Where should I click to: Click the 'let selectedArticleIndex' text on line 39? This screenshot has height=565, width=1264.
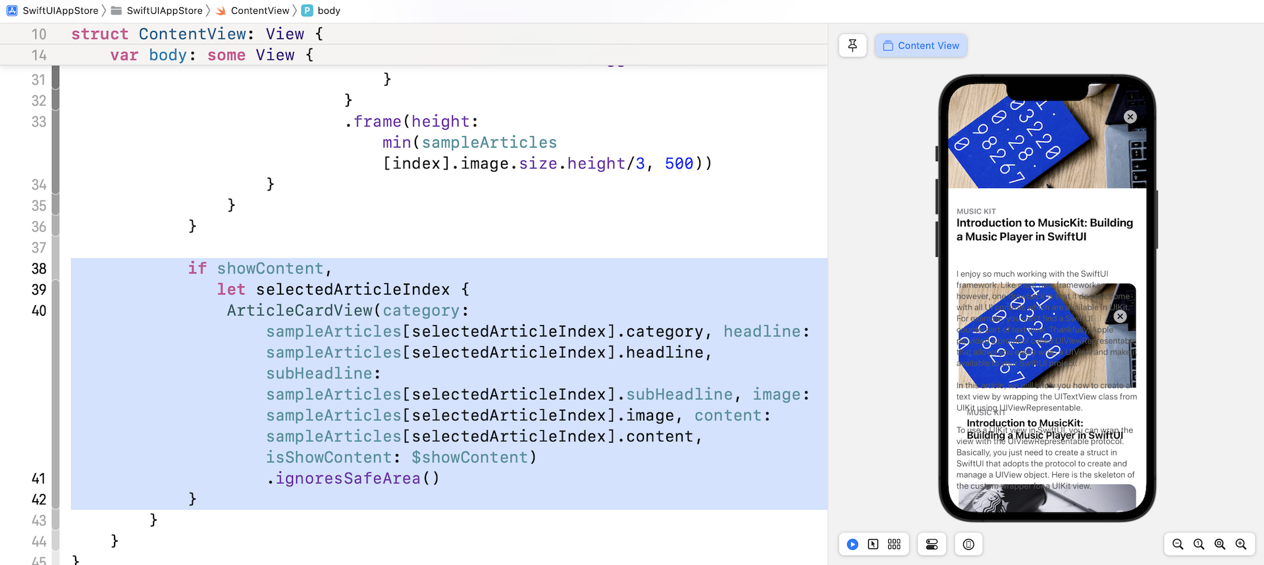point(334,289)
